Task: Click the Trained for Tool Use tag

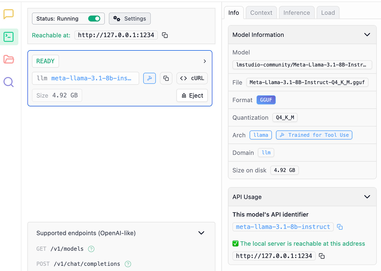Action: (x=314, y=135)
